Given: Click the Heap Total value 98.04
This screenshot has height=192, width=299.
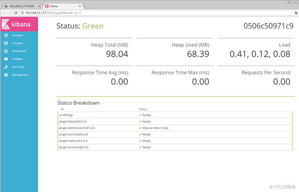Looking at the screenshot, I should (x=117, y=54).
